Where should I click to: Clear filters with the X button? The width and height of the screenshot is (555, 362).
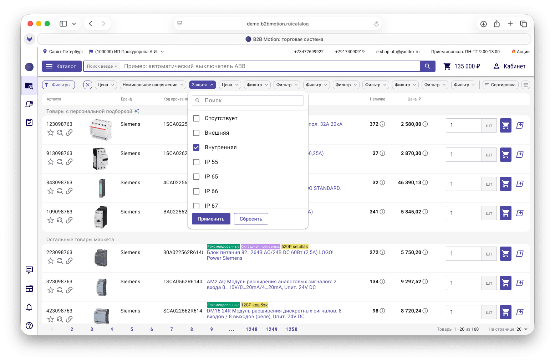pos(88,85)
